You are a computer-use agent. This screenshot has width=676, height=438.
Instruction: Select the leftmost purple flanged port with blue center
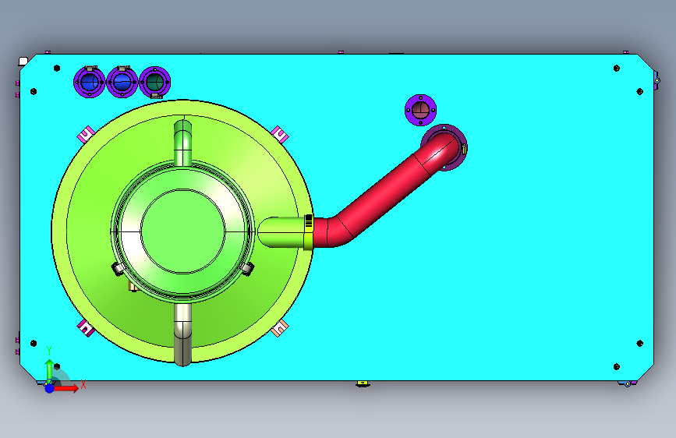(x=89, y=82)
